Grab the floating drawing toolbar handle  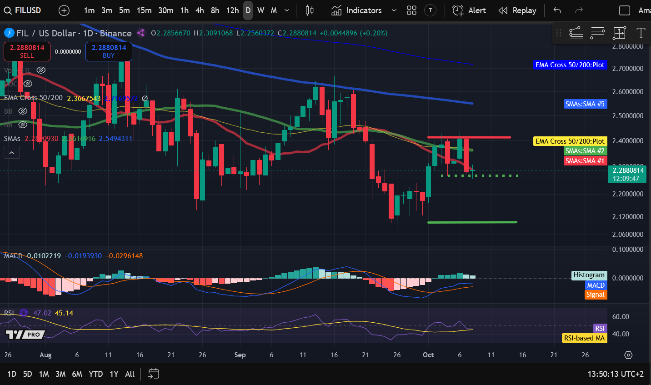click(559, 33)
